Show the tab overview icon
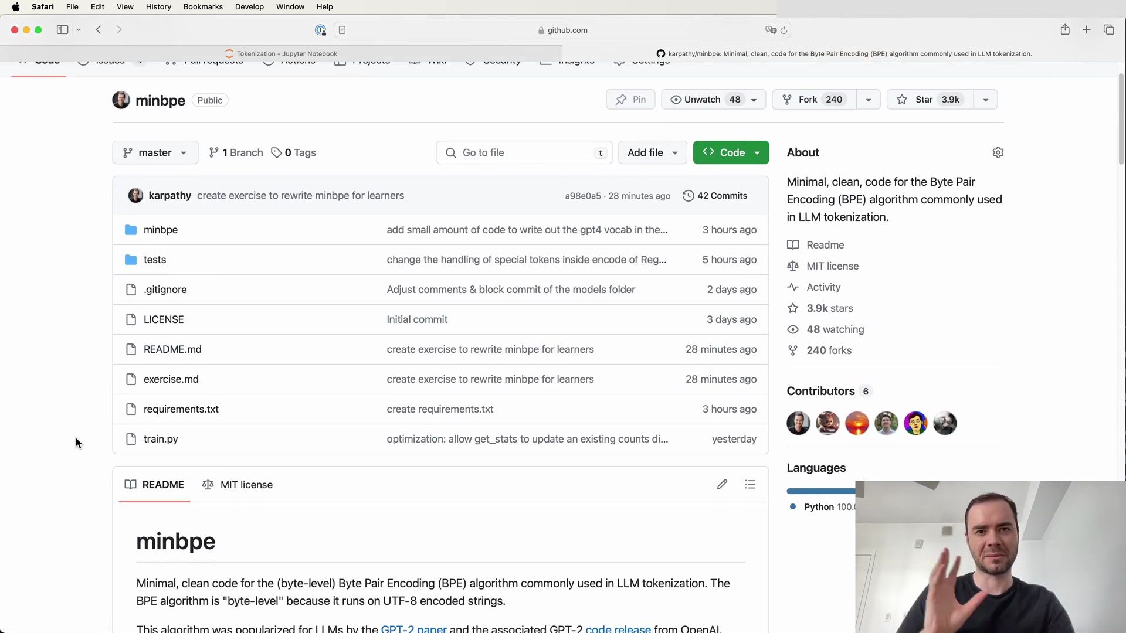The height and width of the screenshot is (633, 1126). tap(1108, 30)
